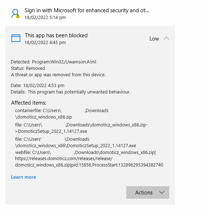
Task: Collapse the blocked app details chevron
Action: [x=167, y=38]
